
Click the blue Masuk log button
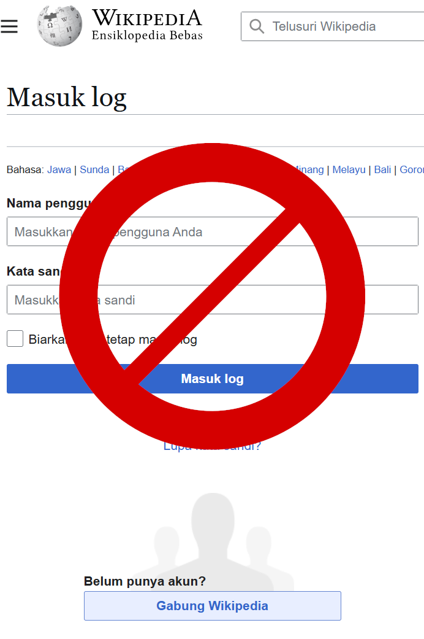(213, 379)
